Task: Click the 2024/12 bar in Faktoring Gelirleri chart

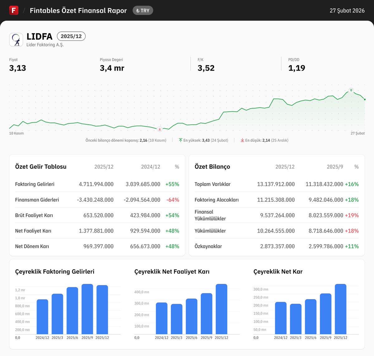Action: pos(42,317)
